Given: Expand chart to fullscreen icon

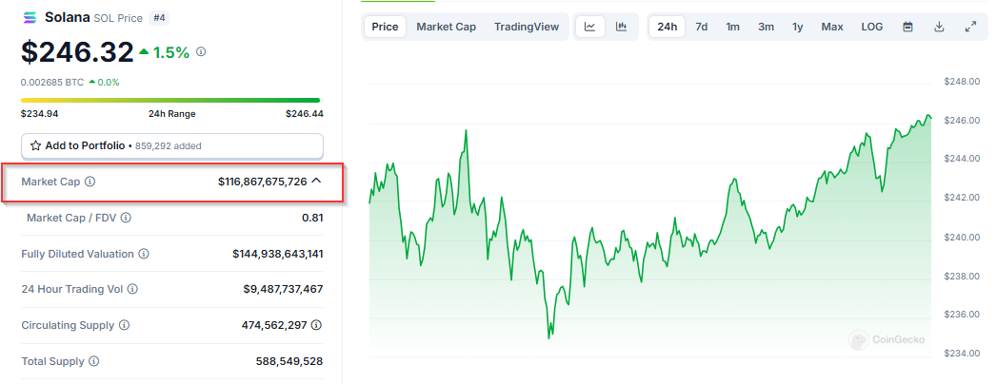Looking at the screenshot, I should tap(970, 27).
